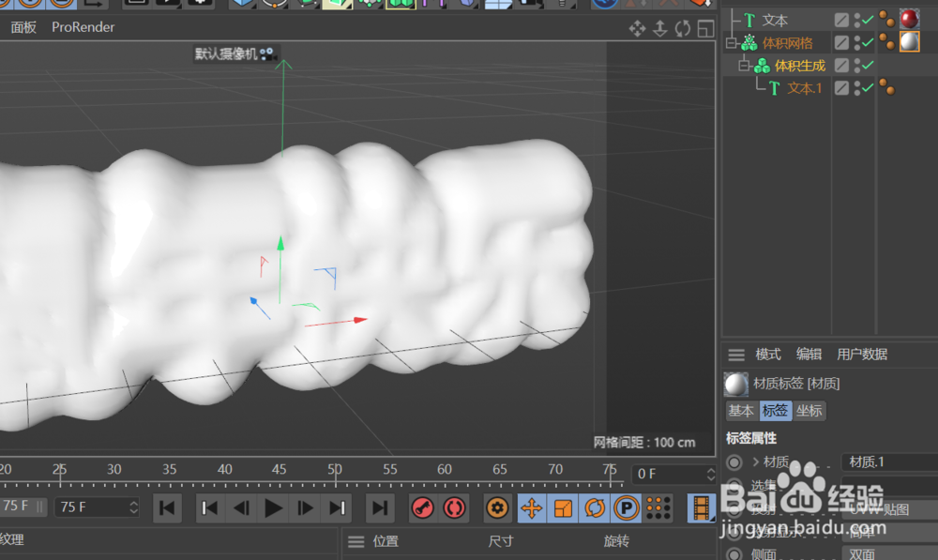Select the white material tag on 体积网格
The width and height of the screenshot is (938, 560).
tap(909, 42)
